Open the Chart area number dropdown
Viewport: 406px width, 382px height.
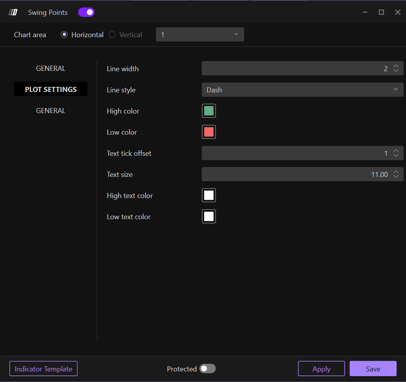point(200,34)
